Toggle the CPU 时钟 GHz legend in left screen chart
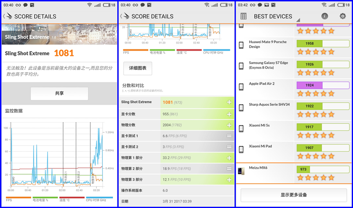 click(x=99, y=199)
